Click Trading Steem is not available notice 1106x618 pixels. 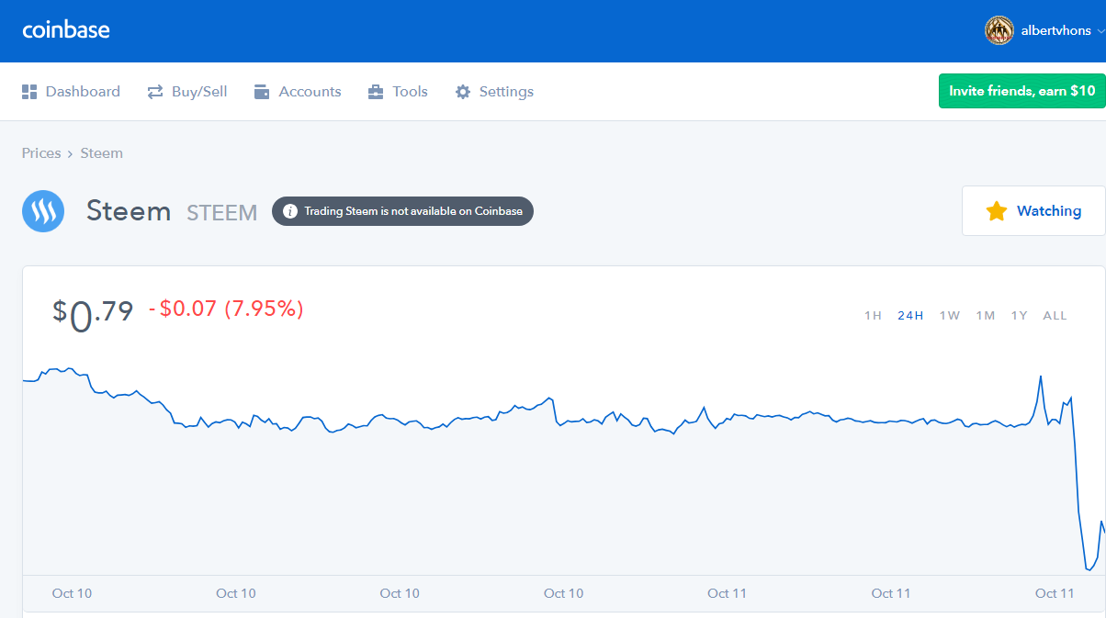click(402, 211)
